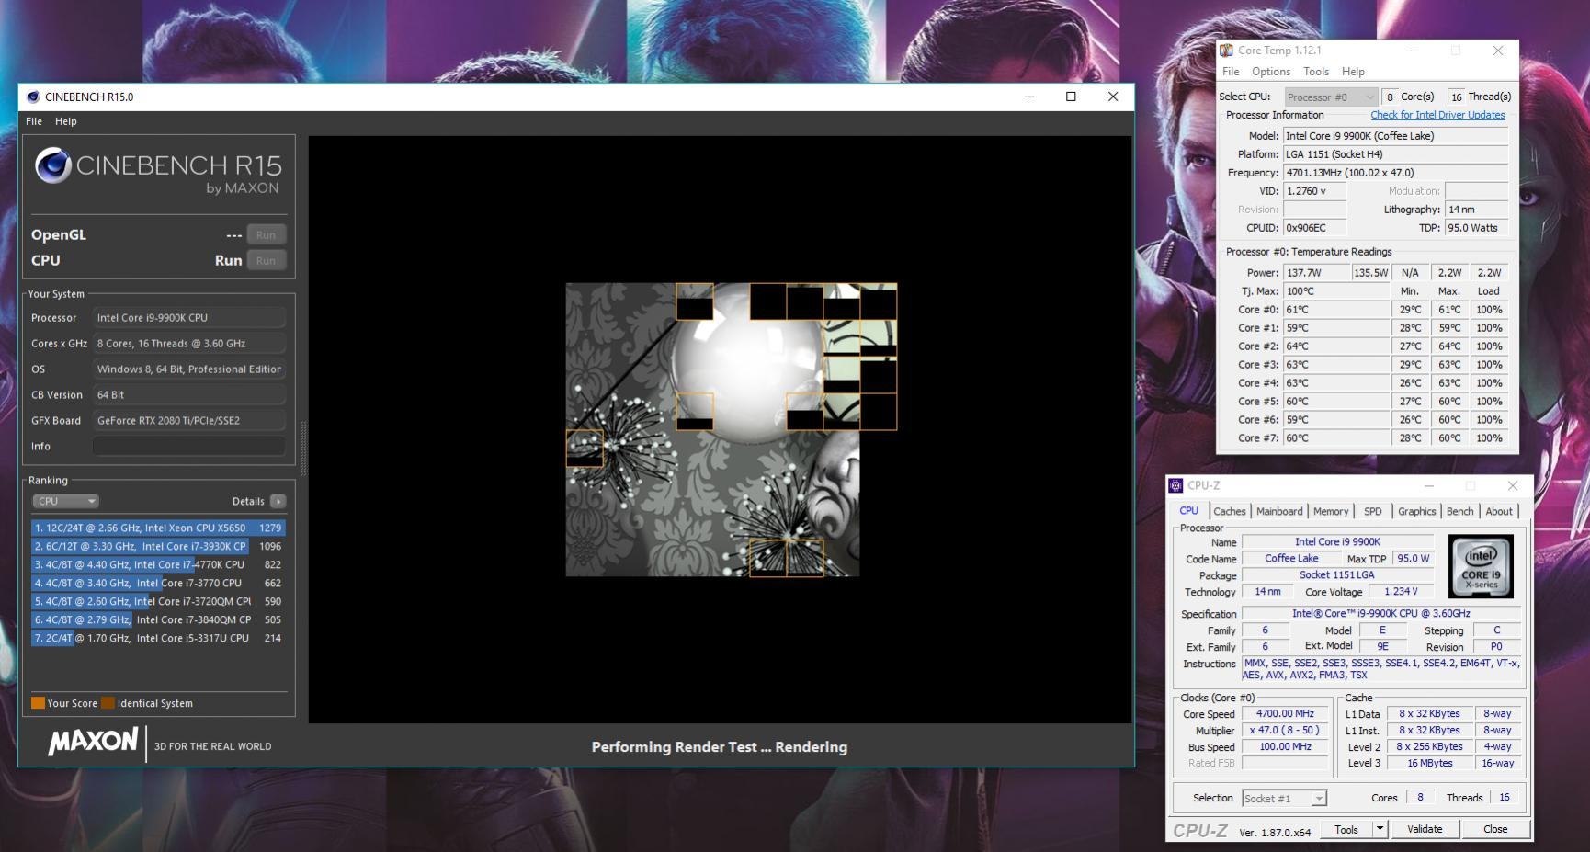Switch to the About tab in CPU-Z
This screenshot has width=1590, height=852.
1499,511
